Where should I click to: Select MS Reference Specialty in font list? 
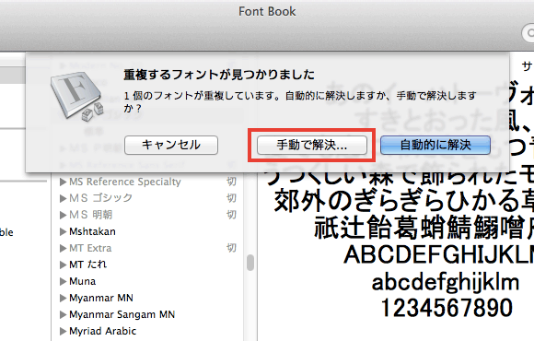[125, 182]
